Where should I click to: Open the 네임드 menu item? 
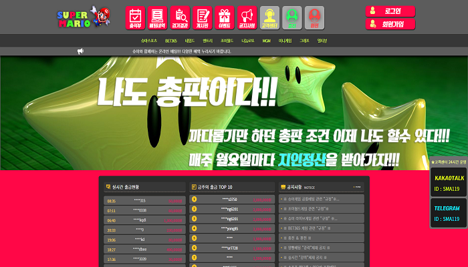point(189,41)
